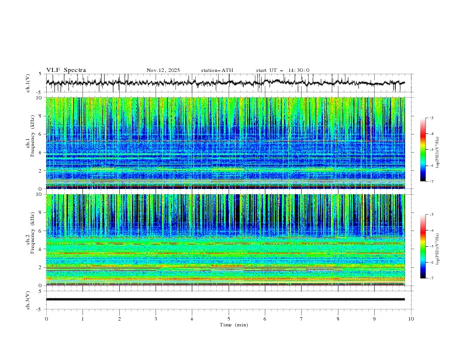
Task: Click the ch.3(V) axis label
Action: pos(27,299)
